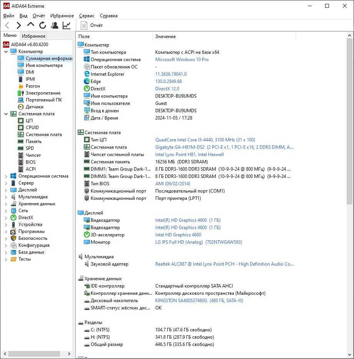Click the Конфигурация gear icon
The image size is (354, 359).
click(13, 245)
